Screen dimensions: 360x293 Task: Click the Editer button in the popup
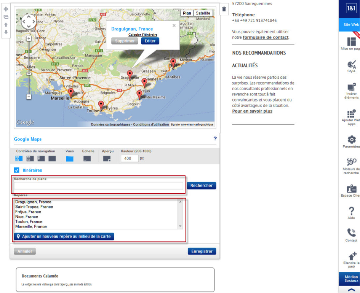(x=150, y=41)
